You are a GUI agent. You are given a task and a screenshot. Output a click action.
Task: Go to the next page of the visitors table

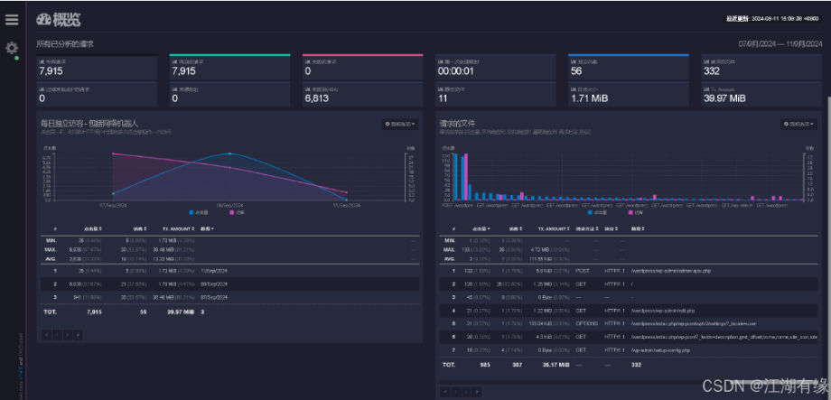pos(68,334)
